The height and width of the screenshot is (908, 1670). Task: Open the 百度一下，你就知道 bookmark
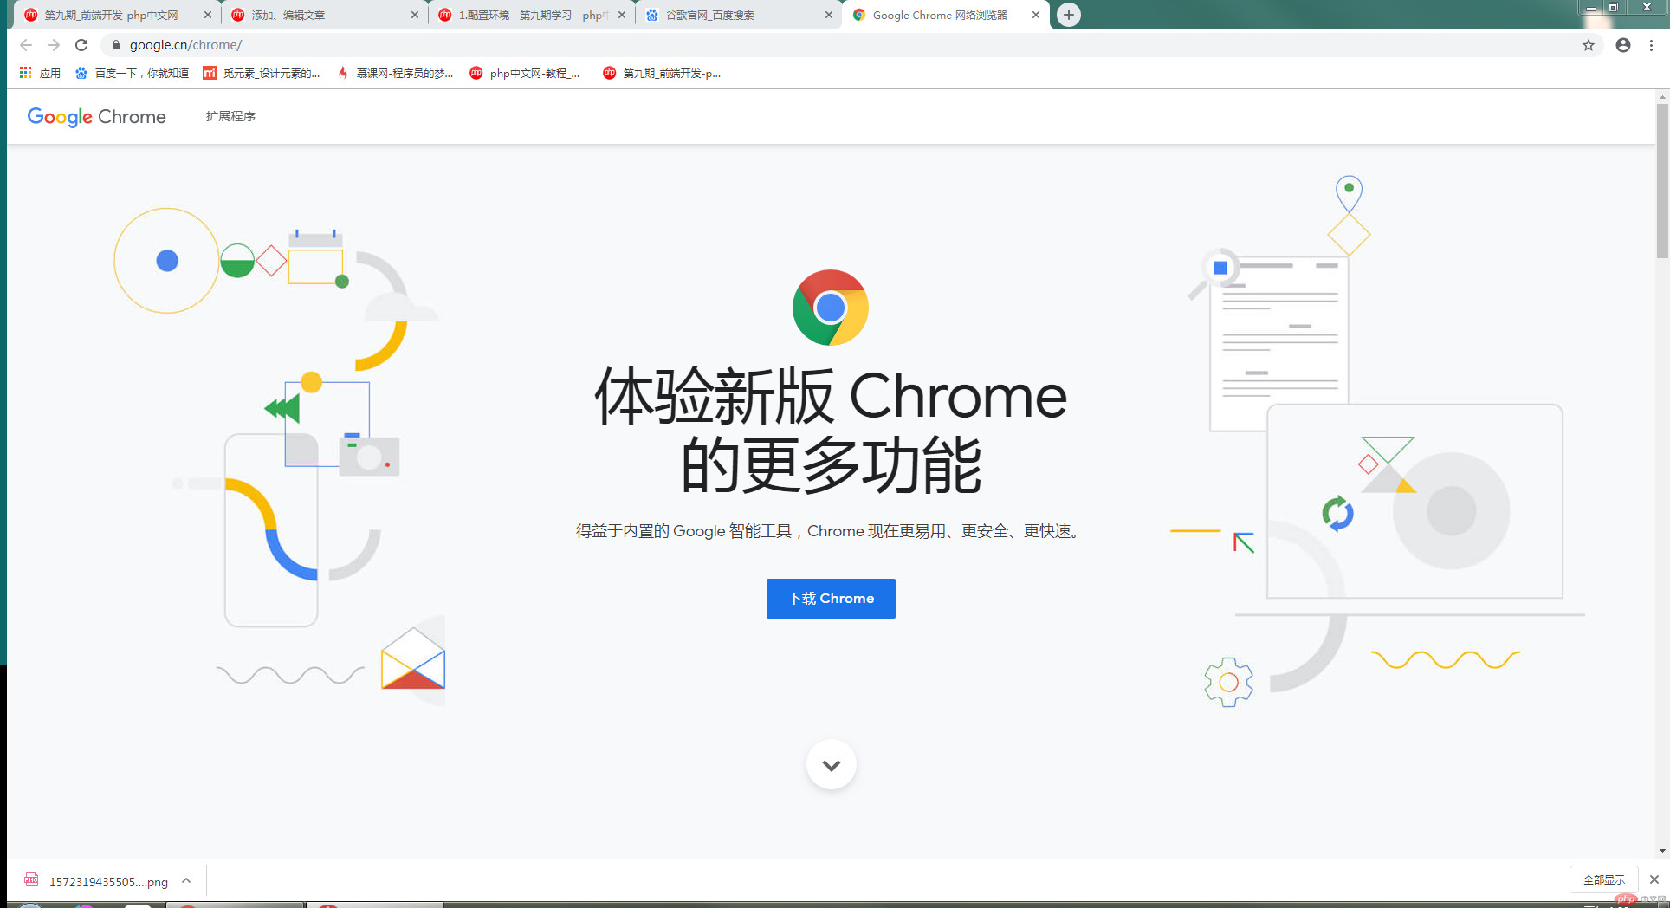coord(132,73)
